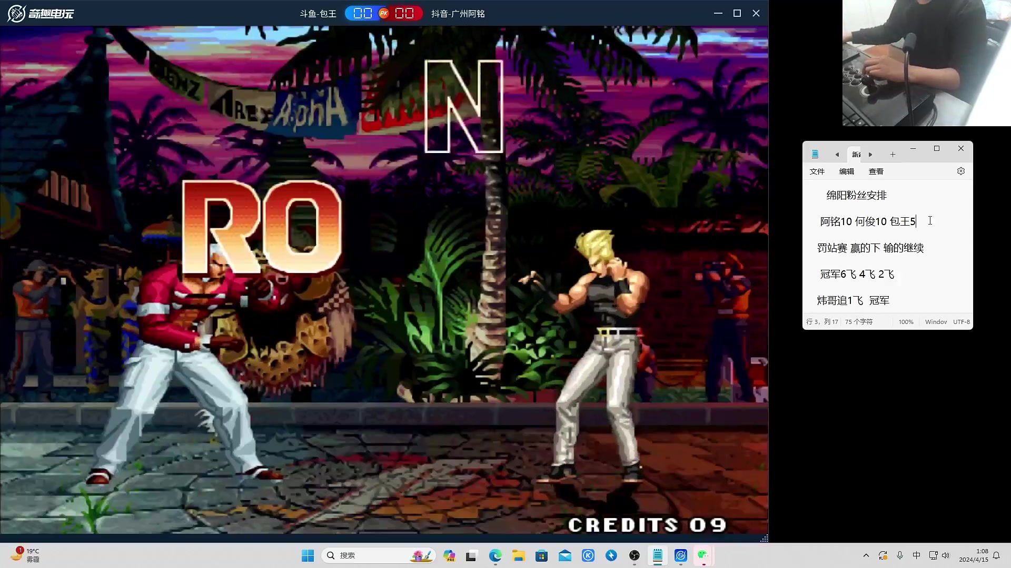Open the clock and date panel
The width and height of the screenshot is (1011, 568).
[974, 555]
